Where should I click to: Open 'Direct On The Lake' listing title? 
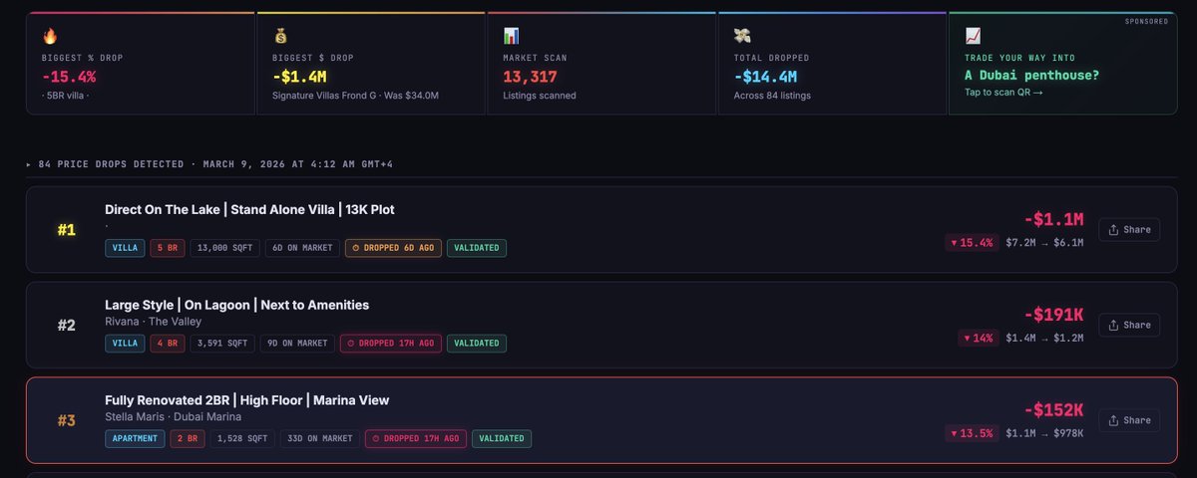250,209
